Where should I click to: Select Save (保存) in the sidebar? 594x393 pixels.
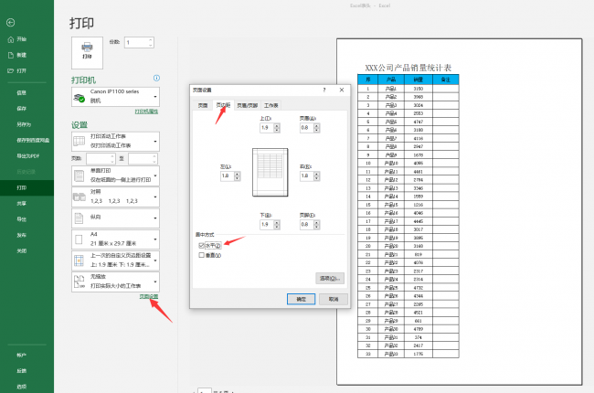point(22,109)
